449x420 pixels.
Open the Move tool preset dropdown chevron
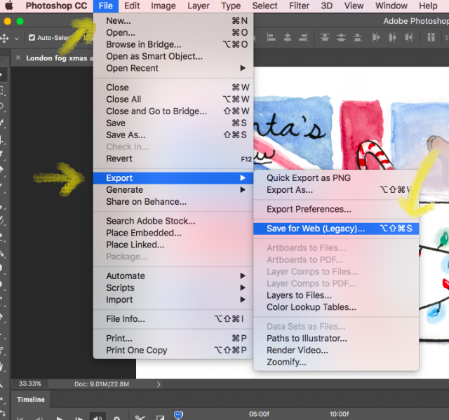pyautogui.click(x=17, y=39)
